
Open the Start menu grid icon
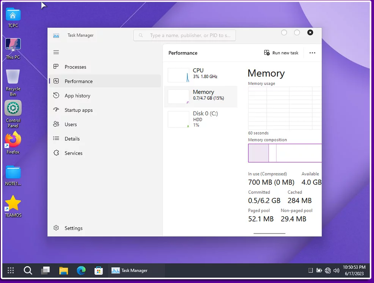[x=11, y=270]
